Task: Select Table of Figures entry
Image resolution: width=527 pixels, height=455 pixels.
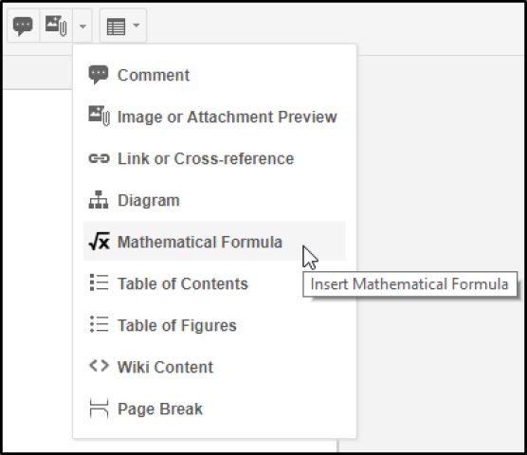Action: 214,325
